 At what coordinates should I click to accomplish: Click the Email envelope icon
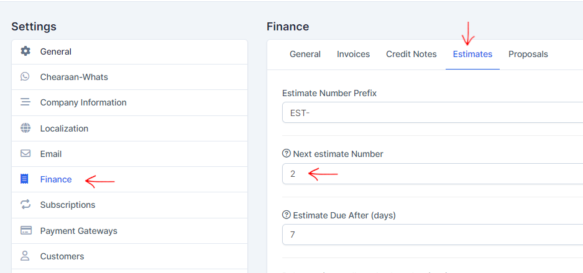point(25,154)
